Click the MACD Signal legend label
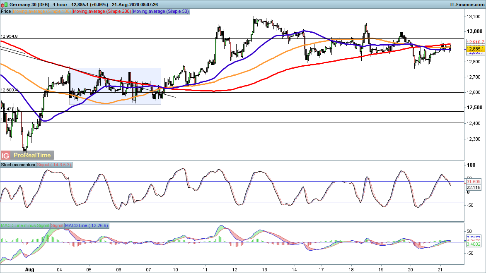Viewport: 486px width, 273px height. coord(57,225)
